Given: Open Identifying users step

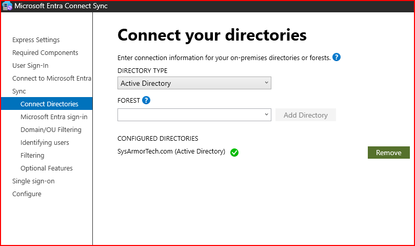Looking at the screenshot, I should coord(45,142).
